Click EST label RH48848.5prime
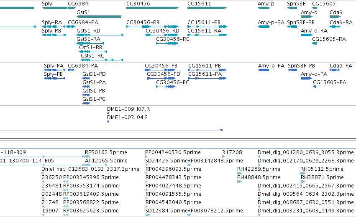 click(x=259, y=178)
